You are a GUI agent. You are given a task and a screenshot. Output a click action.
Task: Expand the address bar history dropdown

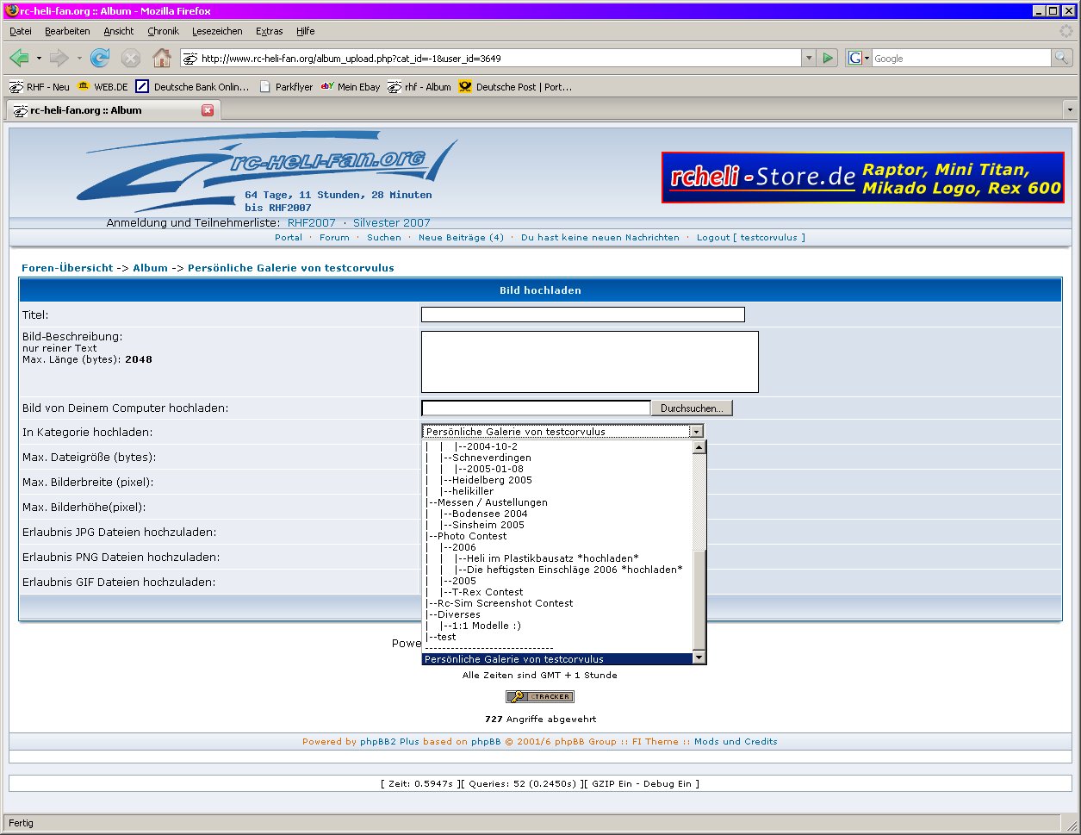[808, 59]
